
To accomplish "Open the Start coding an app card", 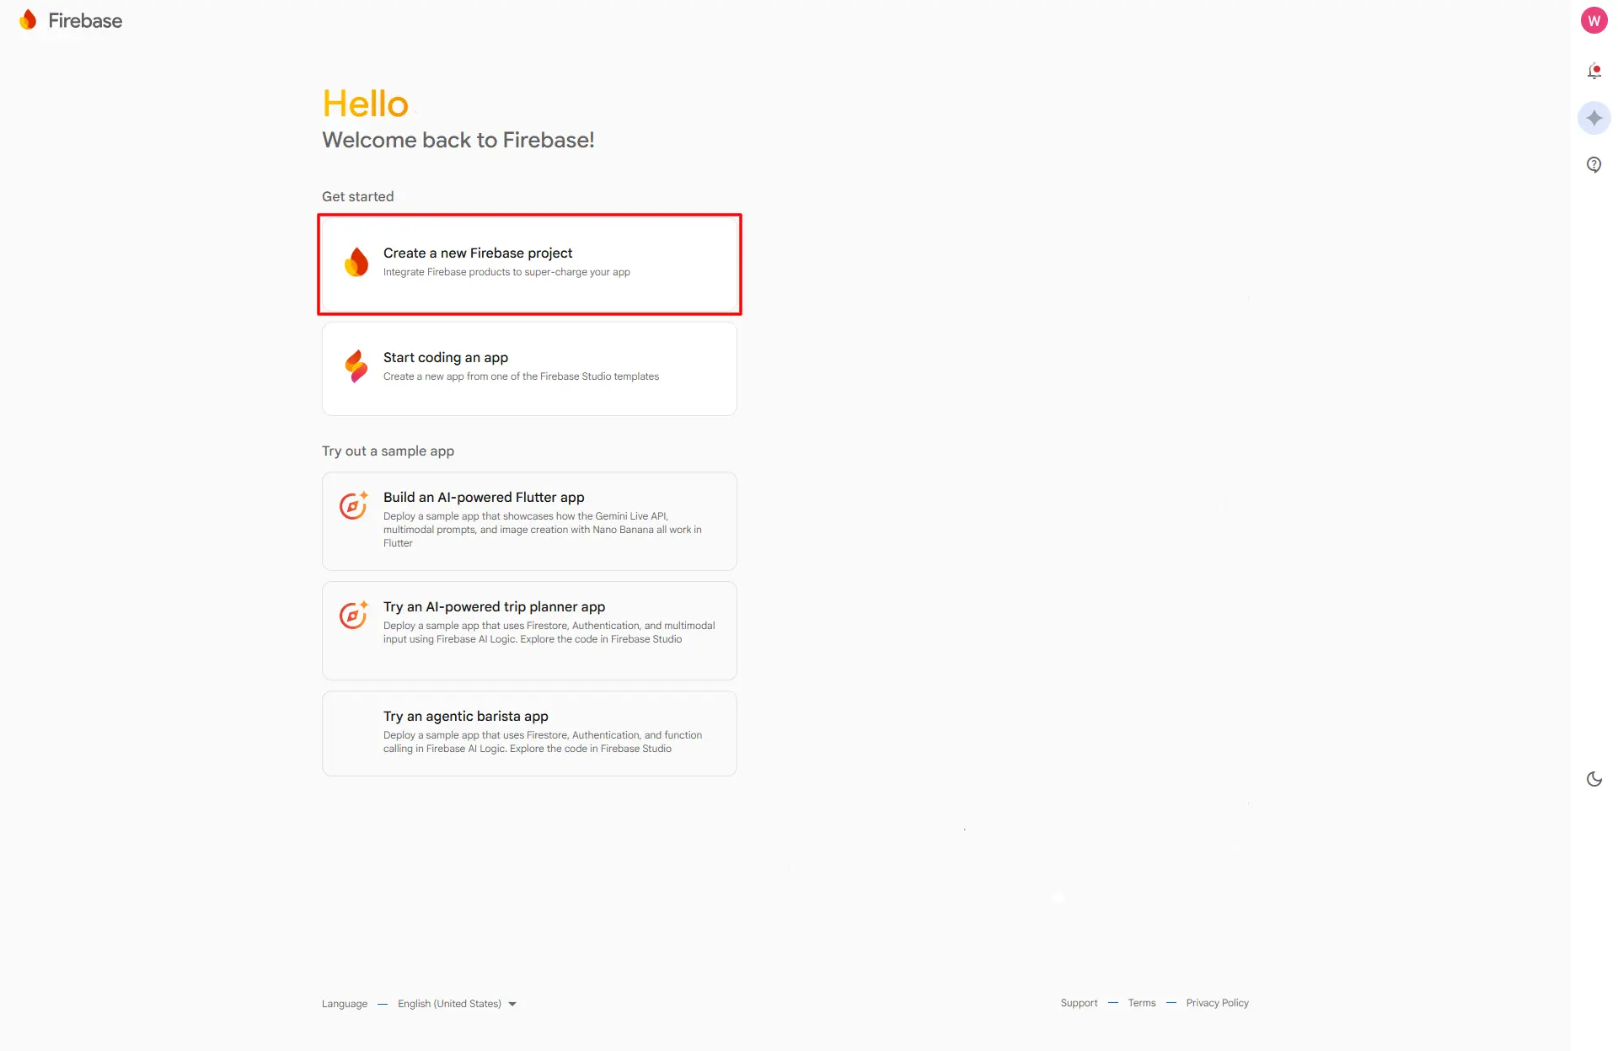I will point(529,368).
